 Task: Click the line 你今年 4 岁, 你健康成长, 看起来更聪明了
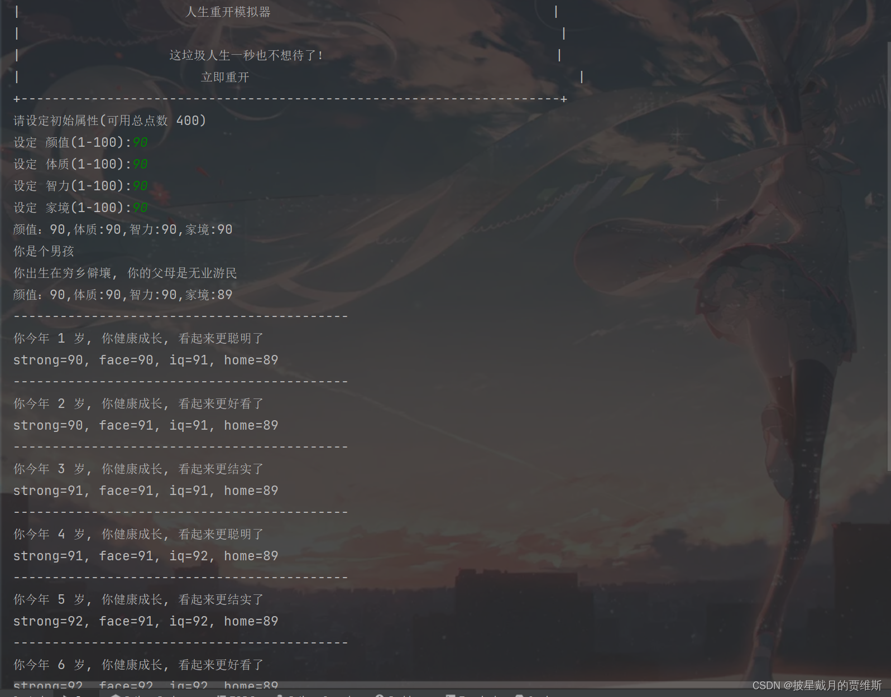[x=138, y=534]
